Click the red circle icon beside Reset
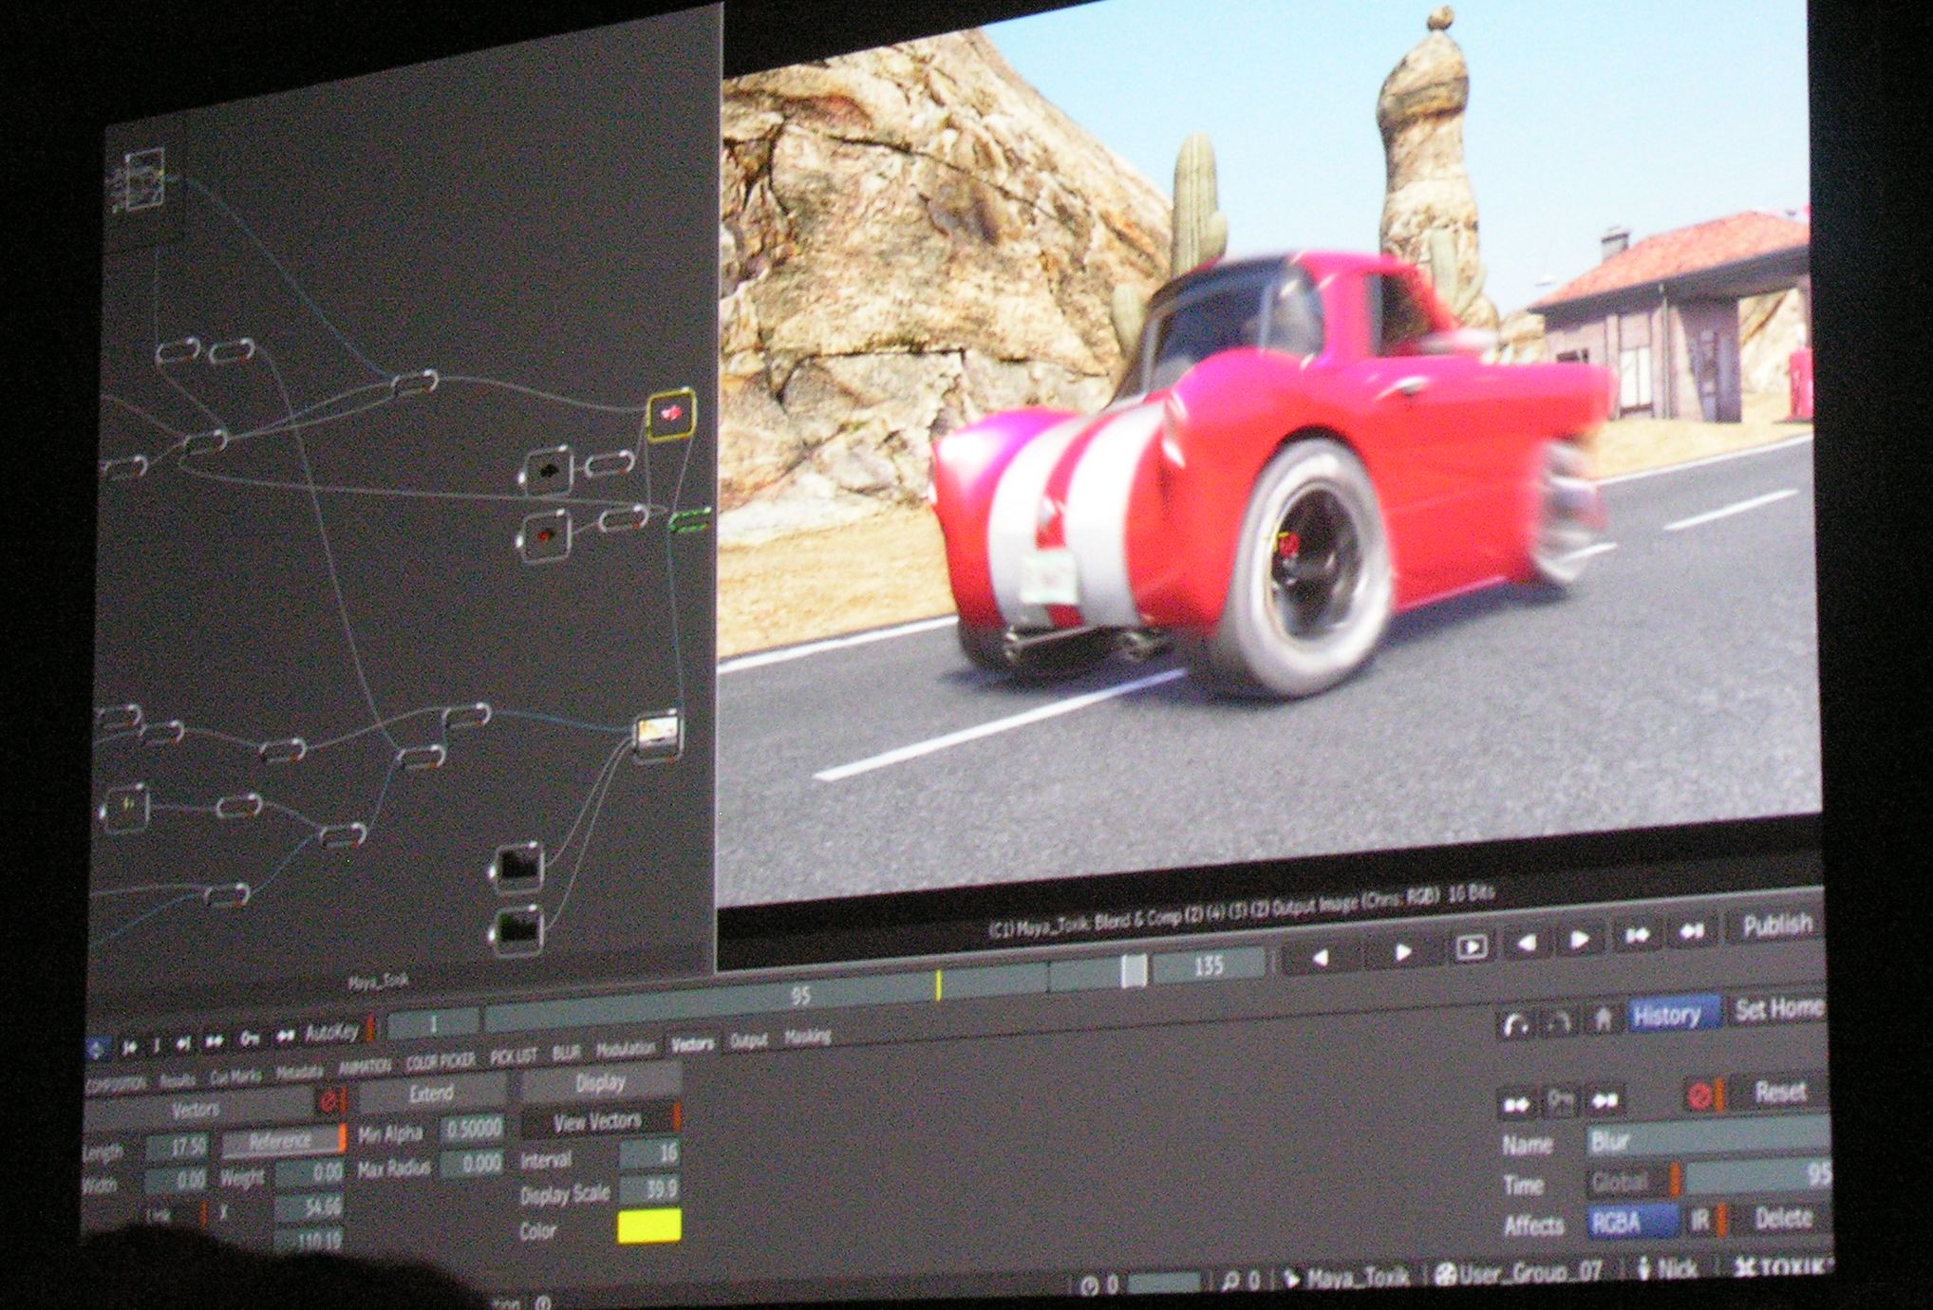This screenshot has height=1310, width=1933. 1700,1095
